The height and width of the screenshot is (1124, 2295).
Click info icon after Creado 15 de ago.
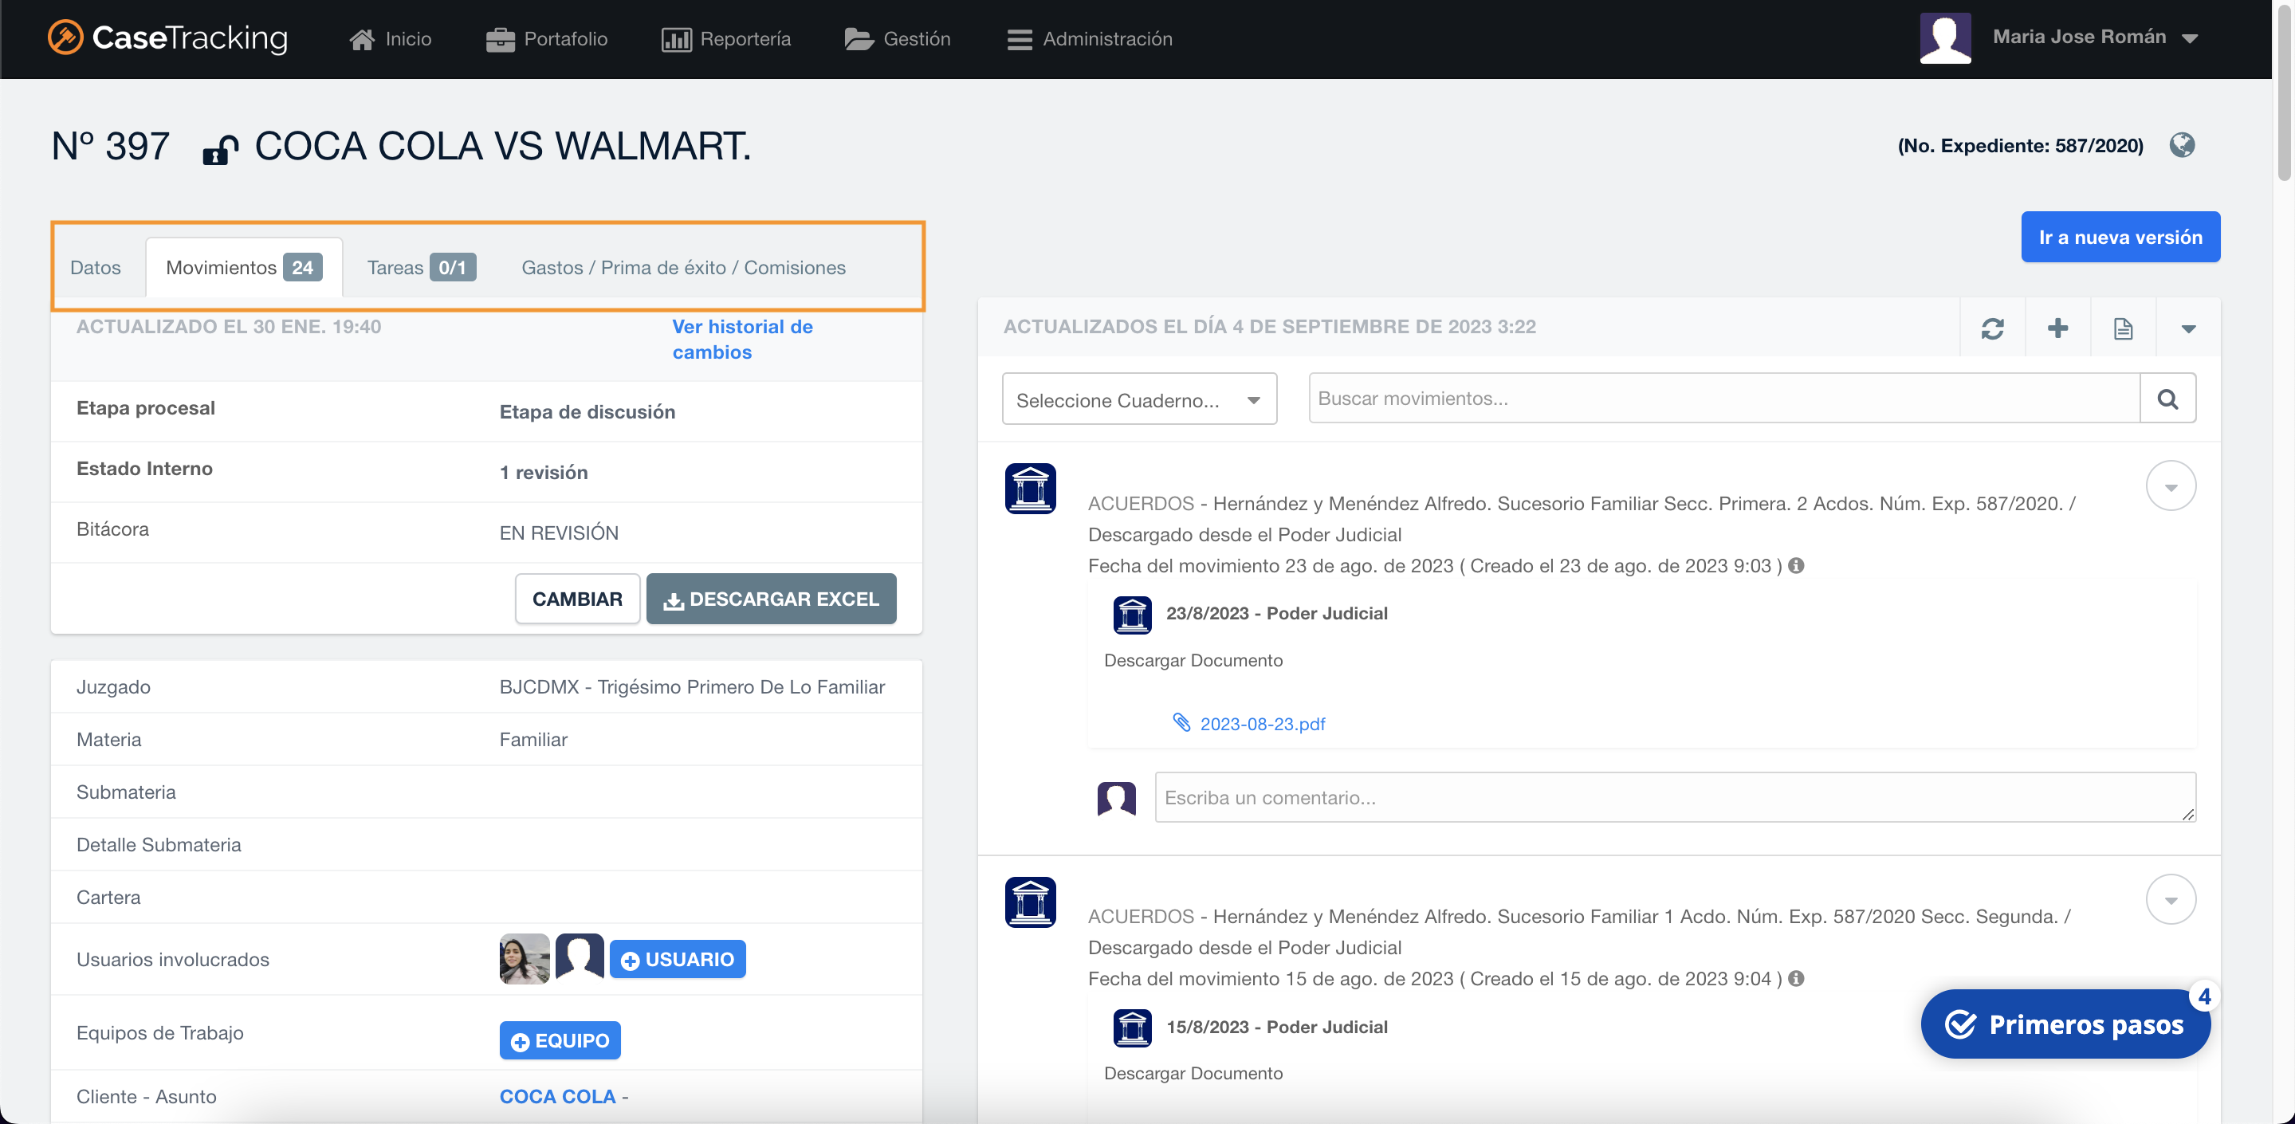pos(1796,979)
